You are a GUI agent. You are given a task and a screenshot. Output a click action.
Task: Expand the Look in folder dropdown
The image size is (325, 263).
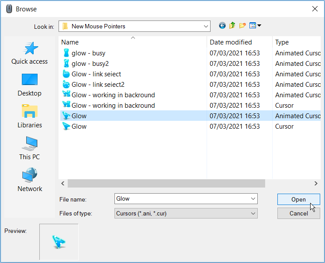(206, 26)
